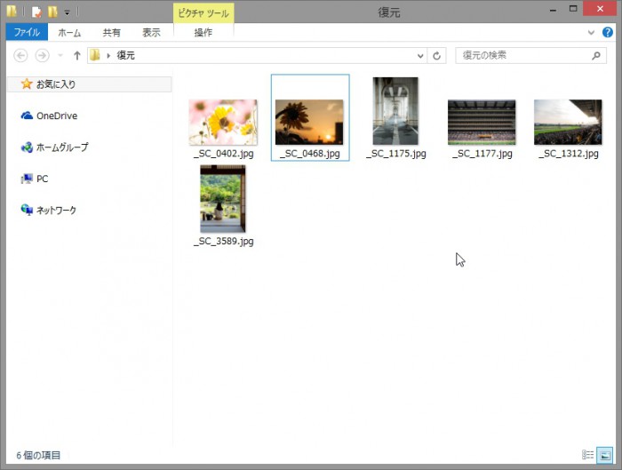Go up one folder level
Viewport: 622px width, 470px height.
77,55
